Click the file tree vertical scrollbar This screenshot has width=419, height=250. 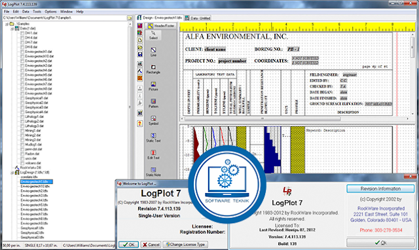[x=130, y=107]
